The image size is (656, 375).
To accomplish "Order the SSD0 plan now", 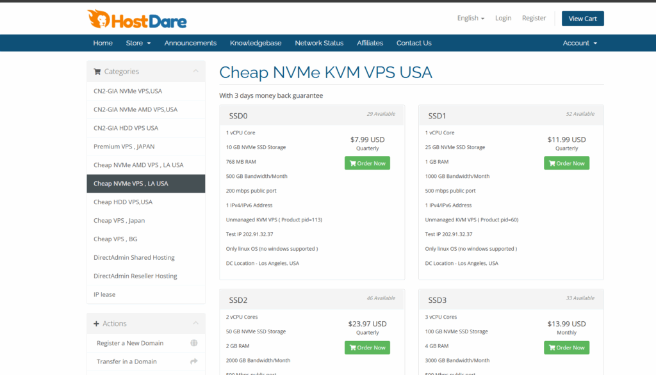I will click(x=367, y=163).
